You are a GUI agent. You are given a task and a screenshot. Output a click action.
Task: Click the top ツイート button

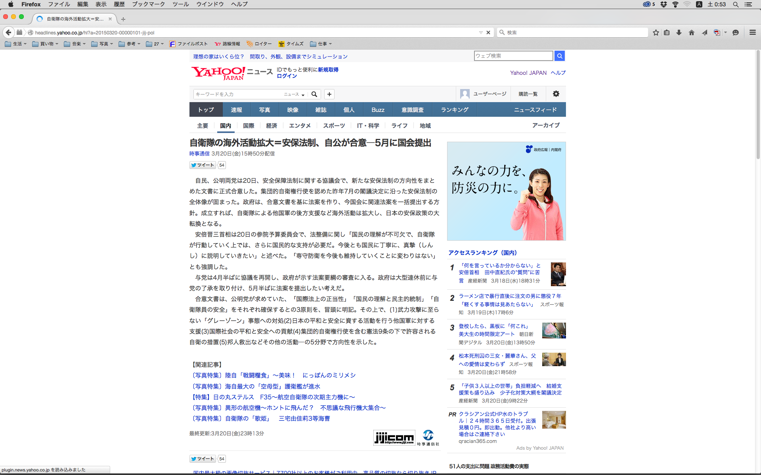203,165
